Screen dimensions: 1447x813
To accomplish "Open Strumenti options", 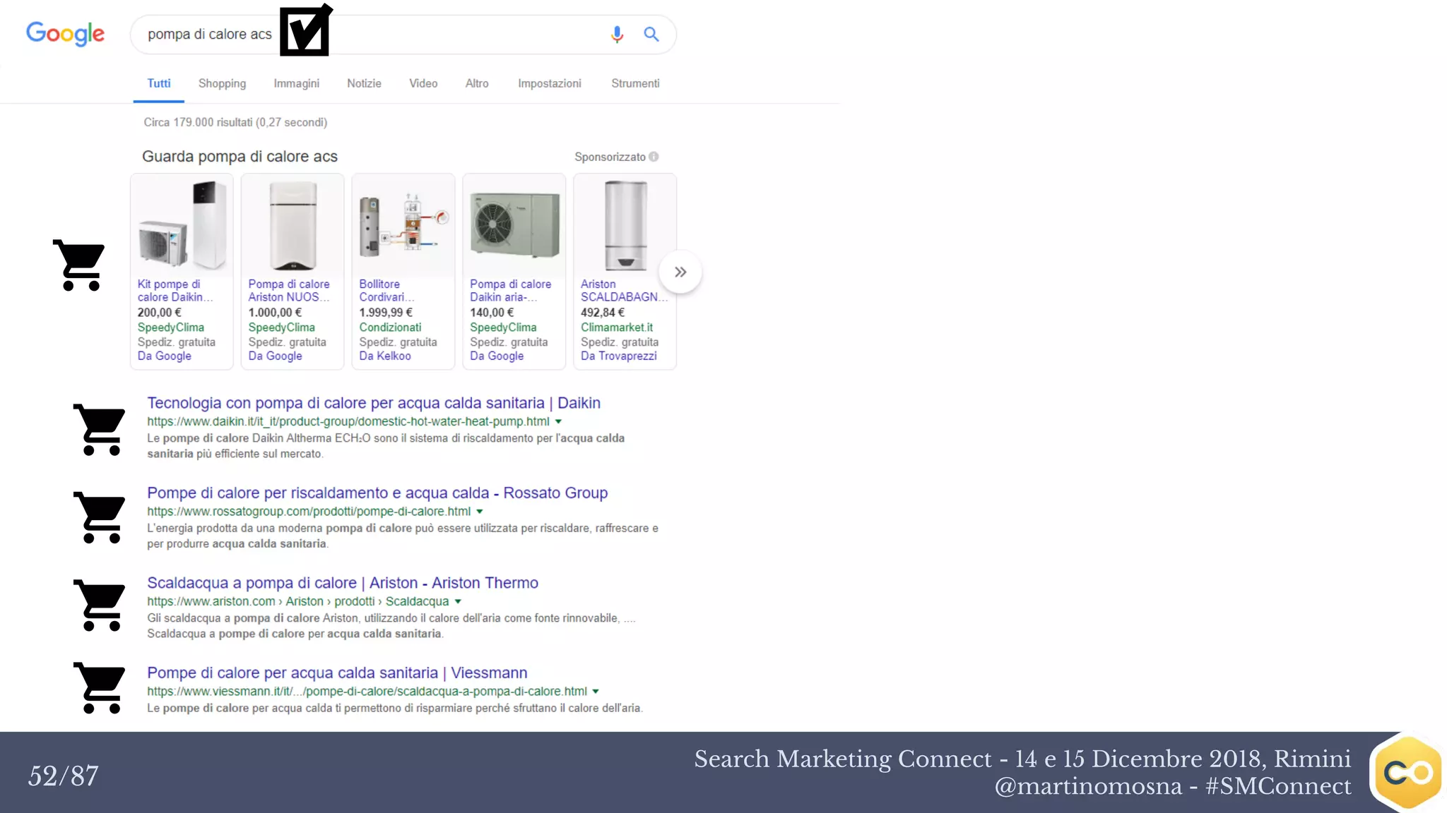I will click(x=635, y=83).
